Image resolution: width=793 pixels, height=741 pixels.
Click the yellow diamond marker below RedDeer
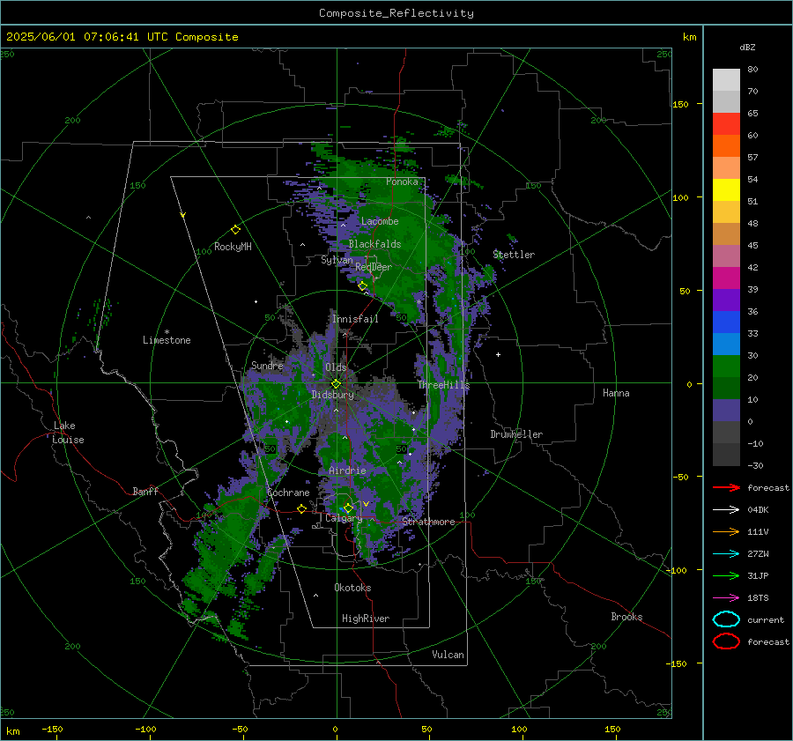tap(362, 286)
